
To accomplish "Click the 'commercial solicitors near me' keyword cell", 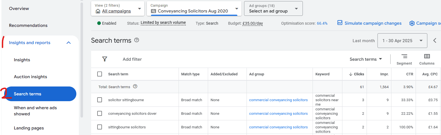I will click(327, 100).
